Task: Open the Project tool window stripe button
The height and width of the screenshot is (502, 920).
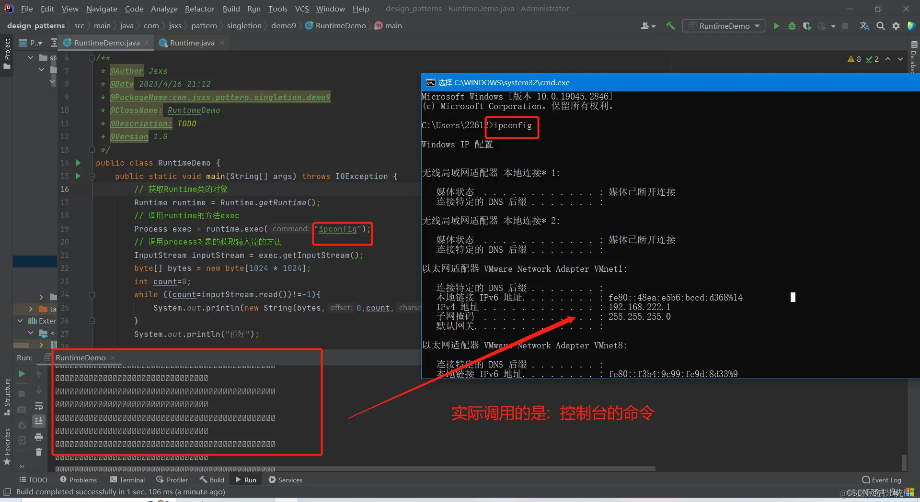Action: click(7, 54)
